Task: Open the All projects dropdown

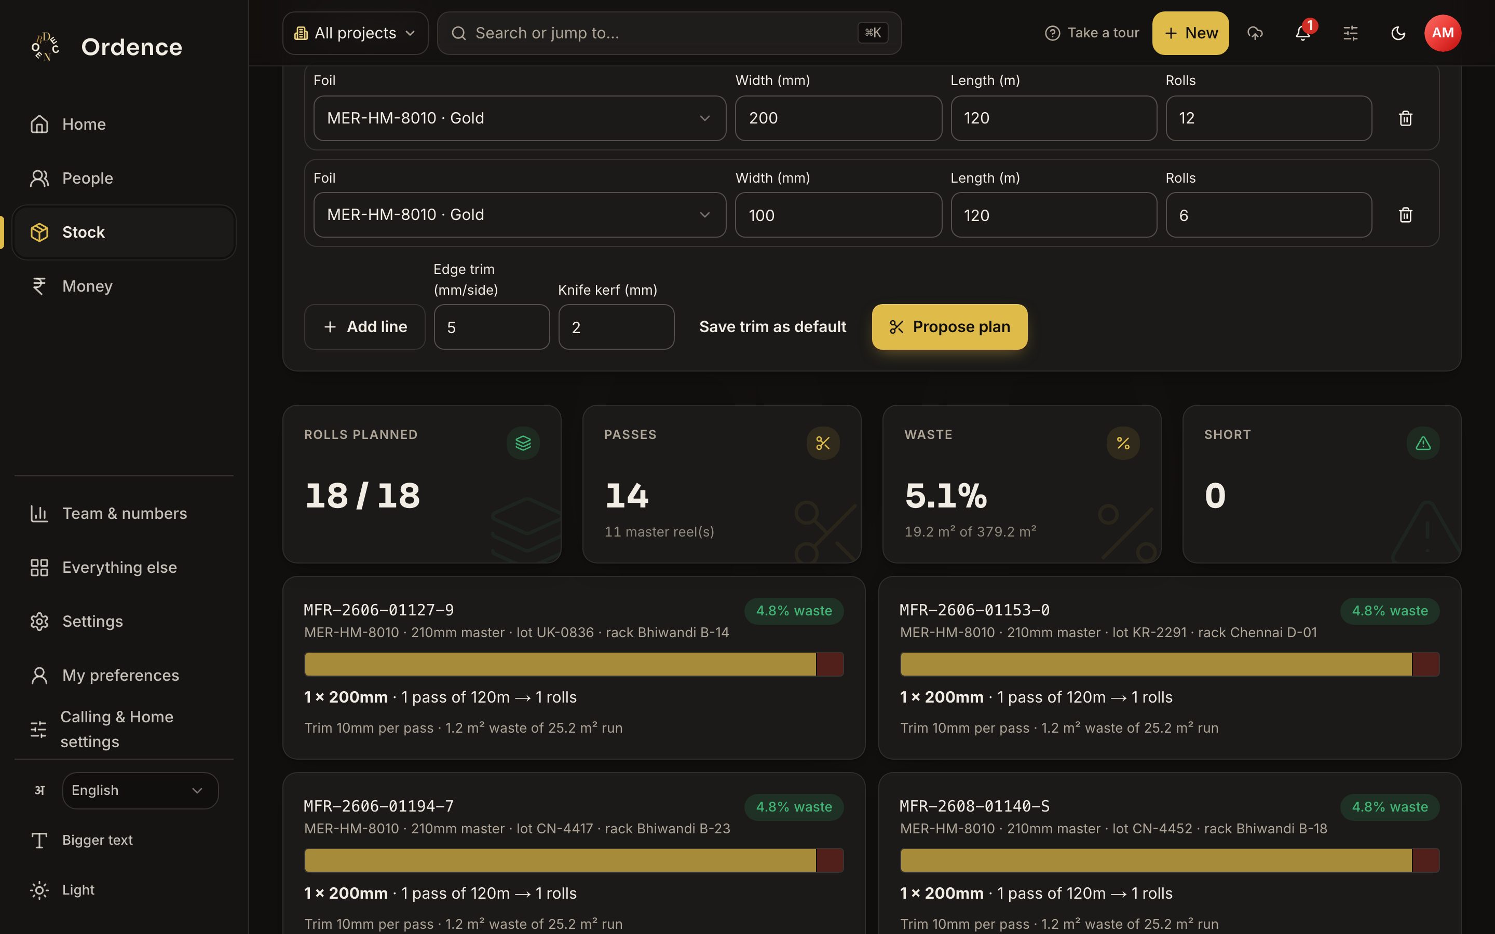Action: 355,33
